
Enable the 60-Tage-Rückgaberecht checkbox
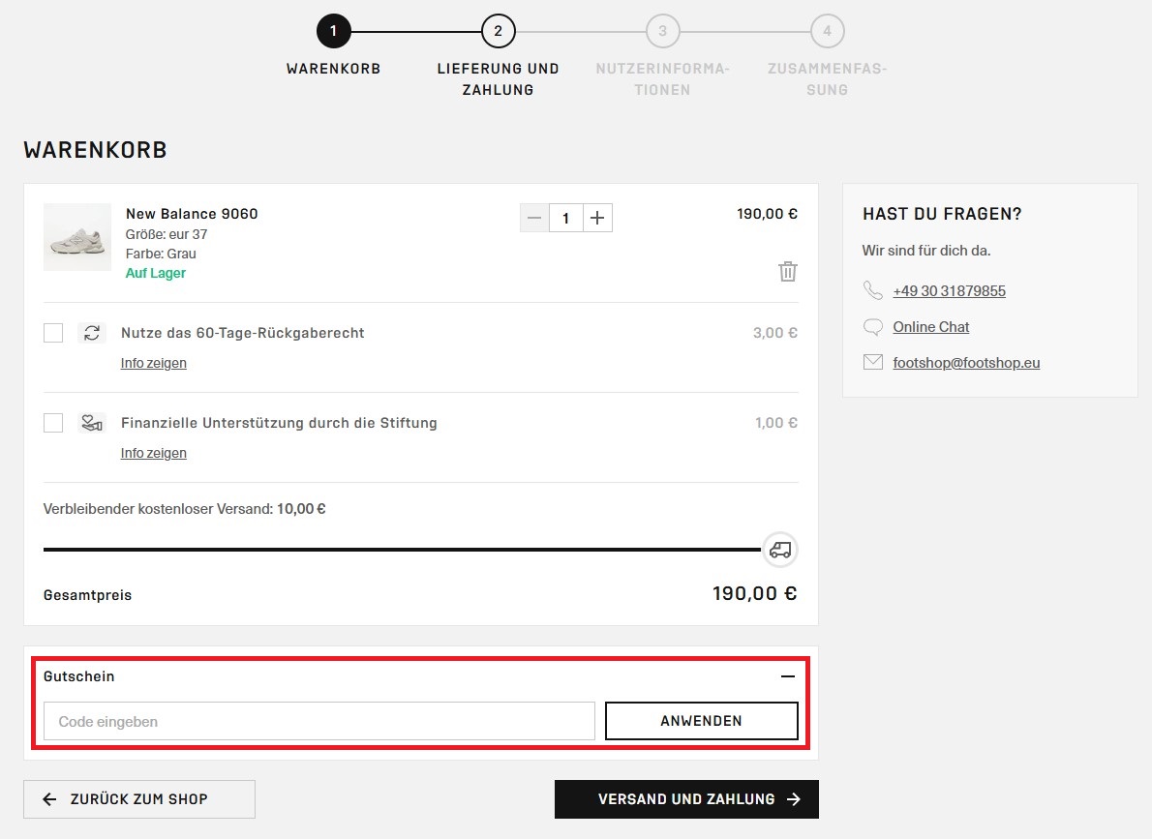coord(53,333)
